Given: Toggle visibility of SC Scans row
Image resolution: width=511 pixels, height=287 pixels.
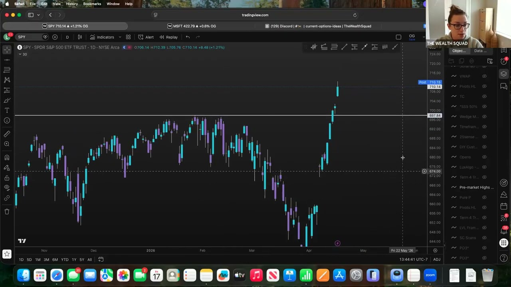Looking at the screenshot, I should coord(484,238).
